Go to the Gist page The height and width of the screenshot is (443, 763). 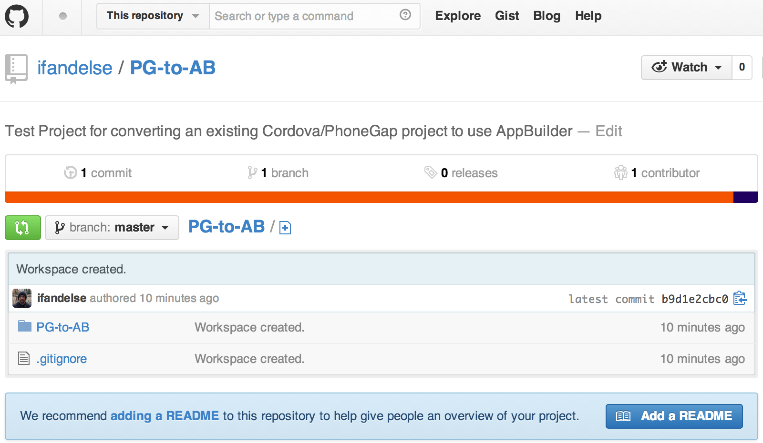tap(506, 16)
